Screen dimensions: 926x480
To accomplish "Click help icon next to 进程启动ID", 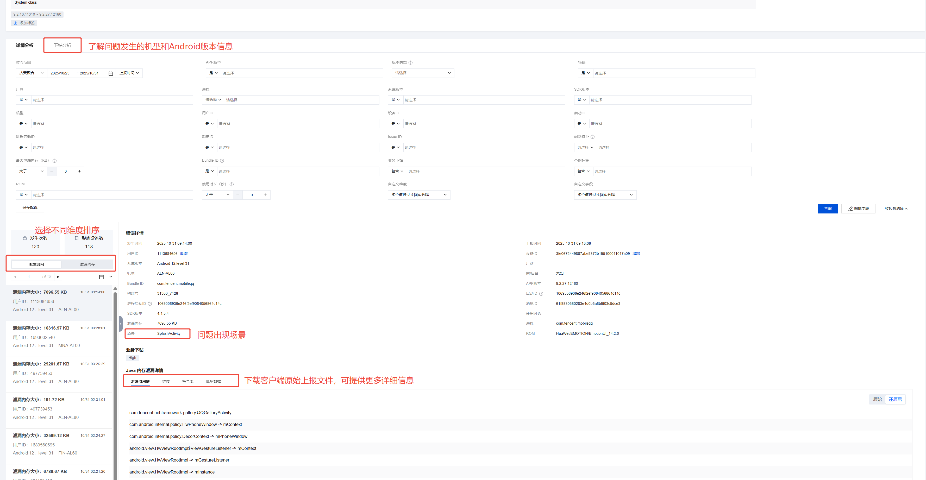I will [150, 304].
